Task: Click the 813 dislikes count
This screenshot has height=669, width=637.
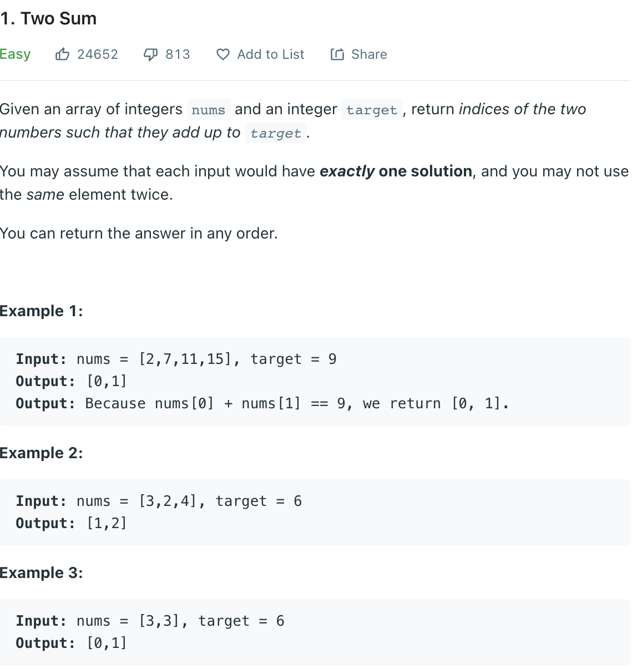Action: click(178, 54)
